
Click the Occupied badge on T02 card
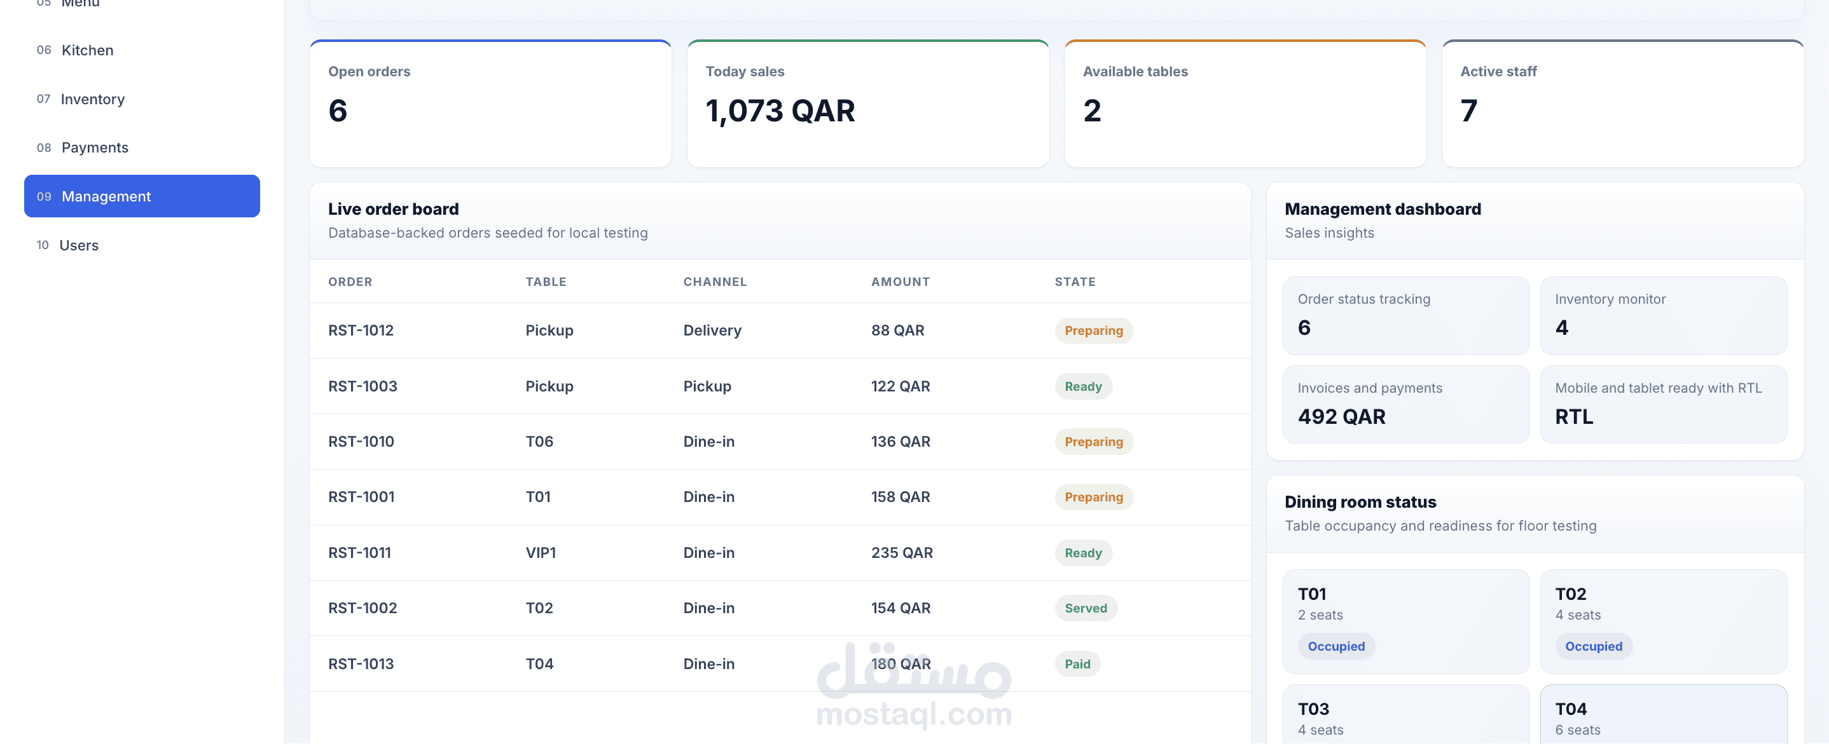(x=1593, y=647)
